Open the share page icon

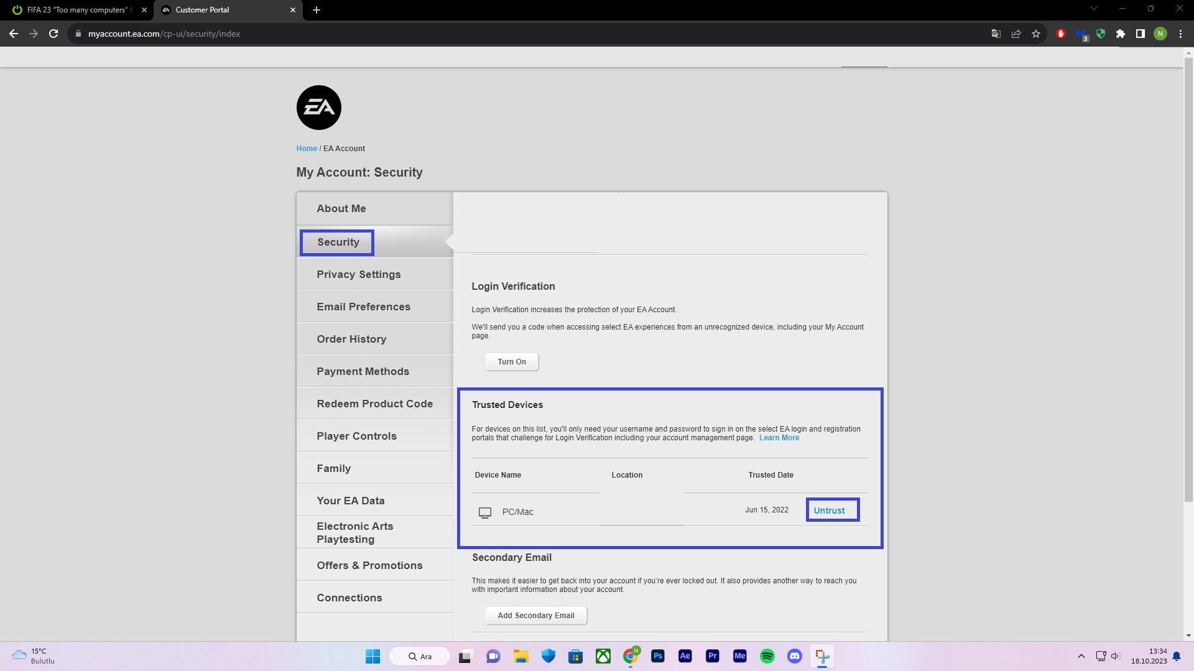point(1016,34)
